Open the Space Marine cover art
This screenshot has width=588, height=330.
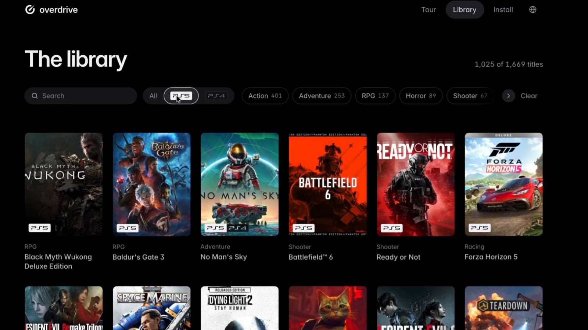click(152, 308)
